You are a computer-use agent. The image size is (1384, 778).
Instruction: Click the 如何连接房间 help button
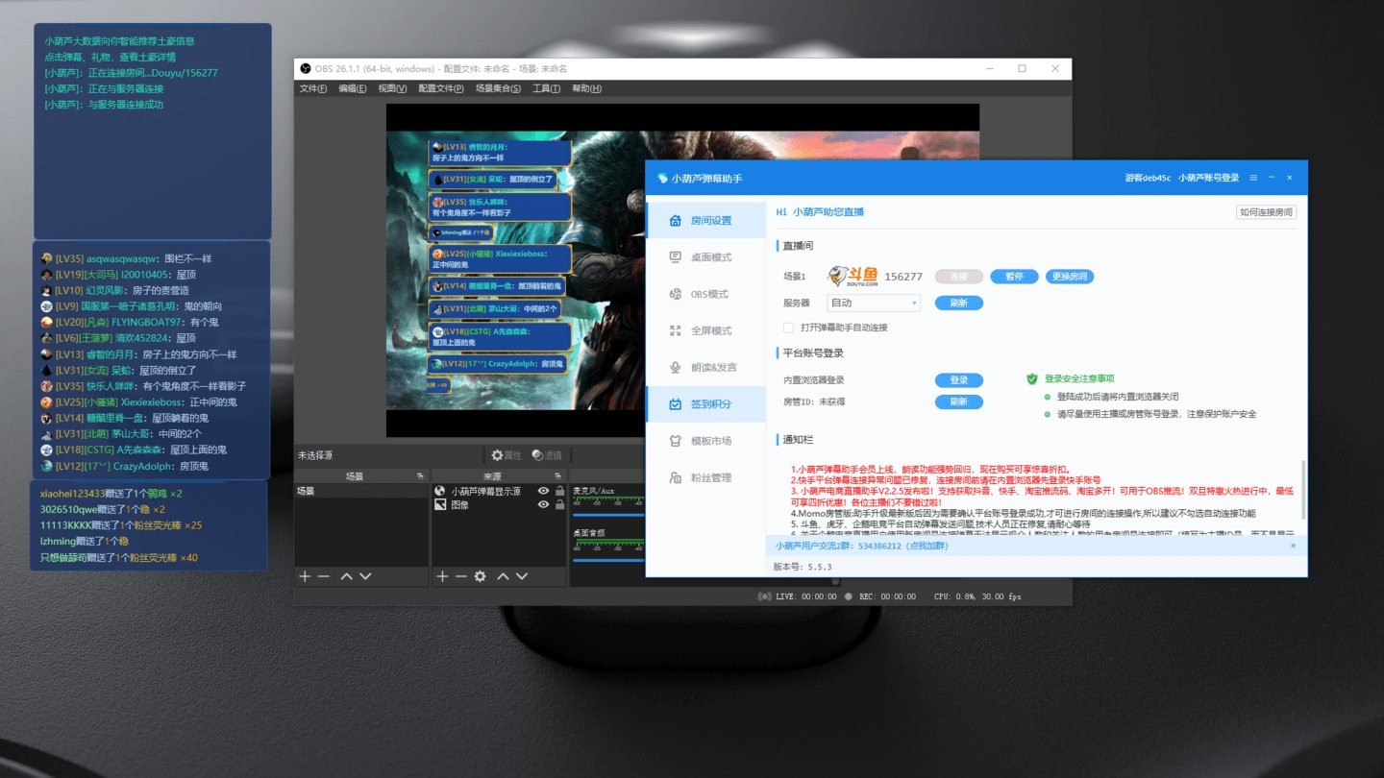[1266, 212]
